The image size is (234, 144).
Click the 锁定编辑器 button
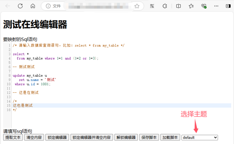pyautogui.click(x=57, y=137)
